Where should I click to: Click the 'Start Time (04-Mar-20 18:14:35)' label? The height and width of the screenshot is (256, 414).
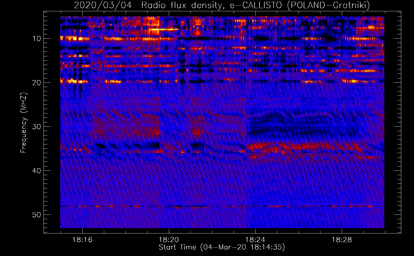222,247
